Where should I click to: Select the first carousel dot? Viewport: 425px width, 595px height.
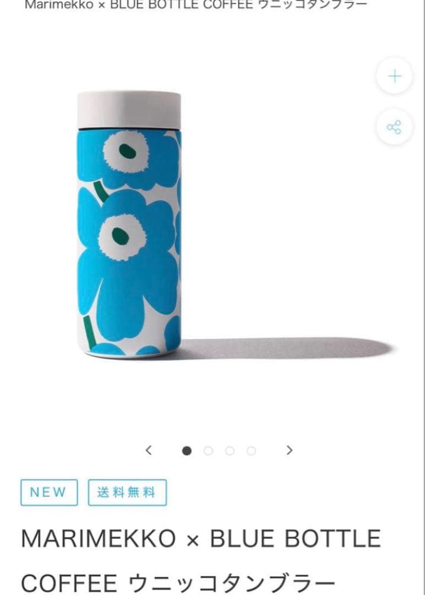[187, 451]
